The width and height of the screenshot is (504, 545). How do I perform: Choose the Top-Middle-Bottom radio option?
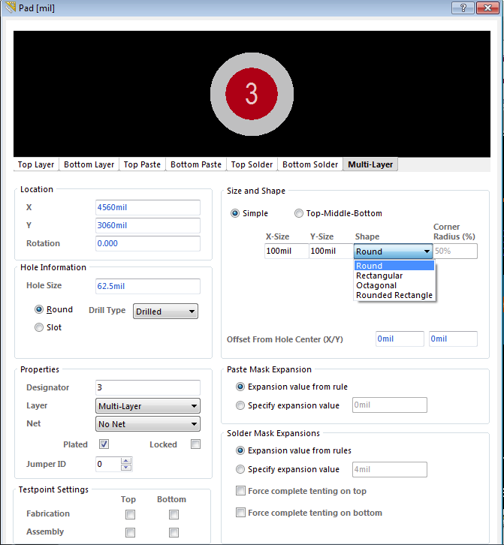(299, 213)
